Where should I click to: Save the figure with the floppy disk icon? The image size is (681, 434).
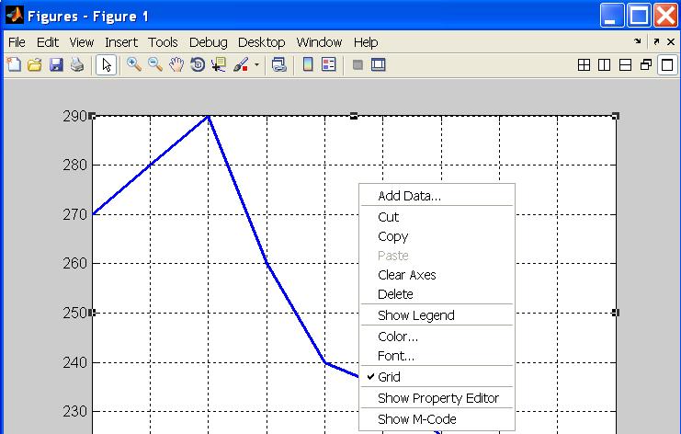[56, 64]
